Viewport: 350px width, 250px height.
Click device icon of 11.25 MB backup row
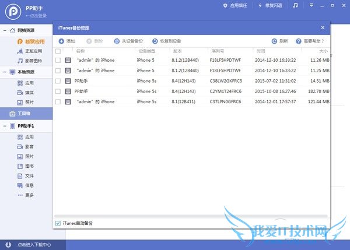pos(68,71)
